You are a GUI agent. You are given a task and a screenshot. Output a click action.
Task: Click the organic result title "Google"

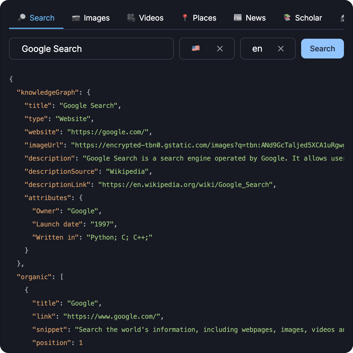(x=83, y=303)
